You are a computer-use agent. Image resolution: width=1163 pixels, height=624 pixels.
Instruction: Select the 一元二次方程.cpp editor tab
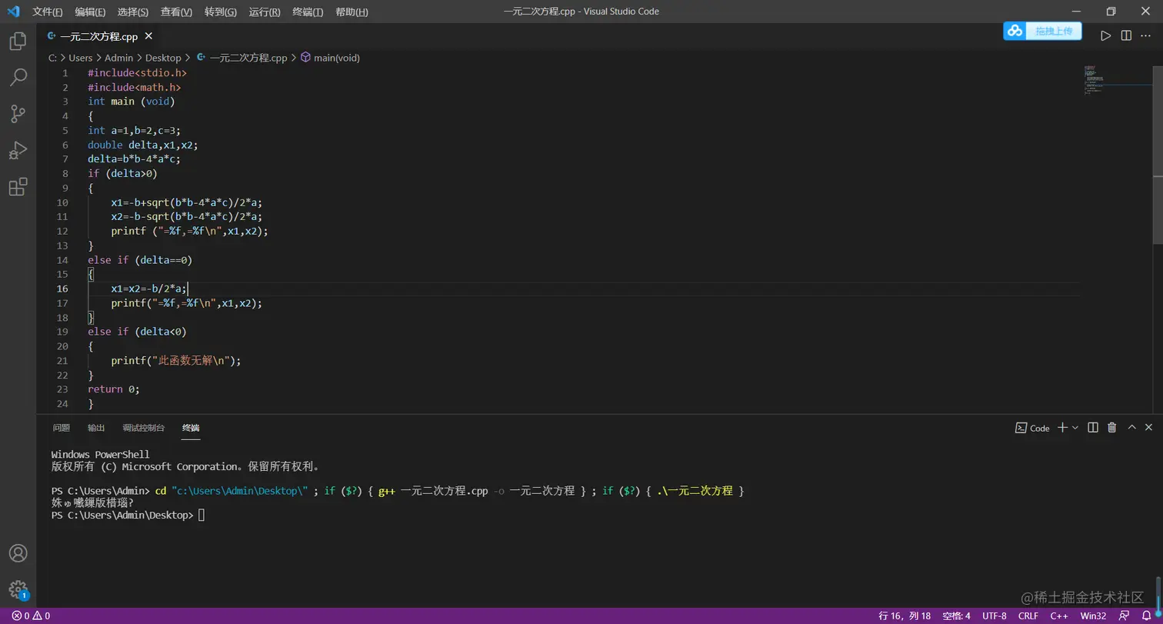pyautogui.click(x=98, y=36)
